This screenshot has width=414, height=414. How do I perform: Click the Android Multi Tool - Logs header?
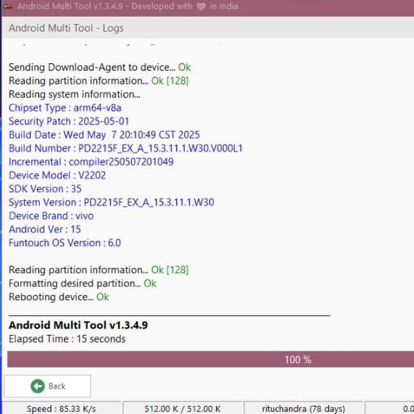(x=66, y=28)
